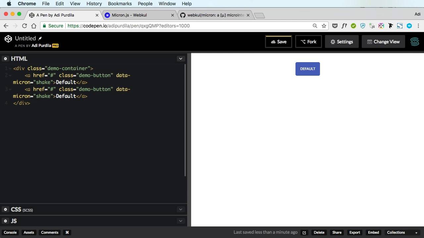Open the f? font finder extension

pos(344,26)
